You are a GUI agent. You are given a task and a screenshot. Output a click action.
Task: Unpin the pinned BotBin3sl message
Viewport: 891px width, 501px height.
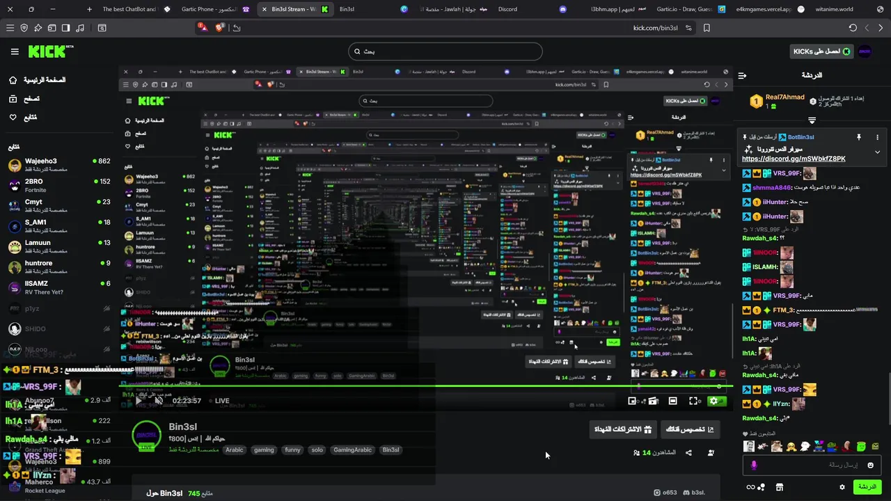[858, 137]
